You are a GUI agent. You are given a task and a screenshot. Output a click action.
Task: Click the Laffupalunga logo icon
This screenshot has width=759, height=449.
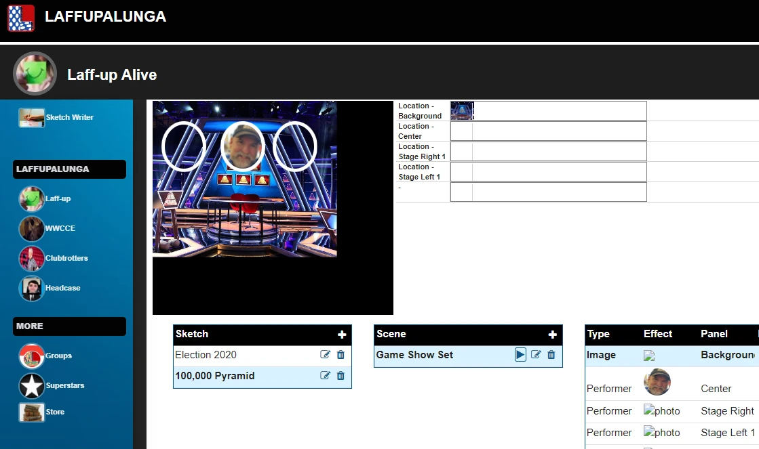[x=21, y=18]
